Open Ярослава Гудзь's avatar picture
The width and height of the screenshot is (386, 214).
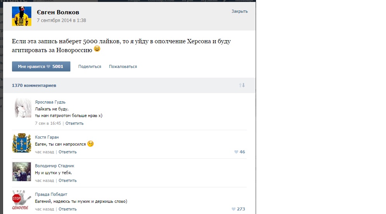pos(21,108)
